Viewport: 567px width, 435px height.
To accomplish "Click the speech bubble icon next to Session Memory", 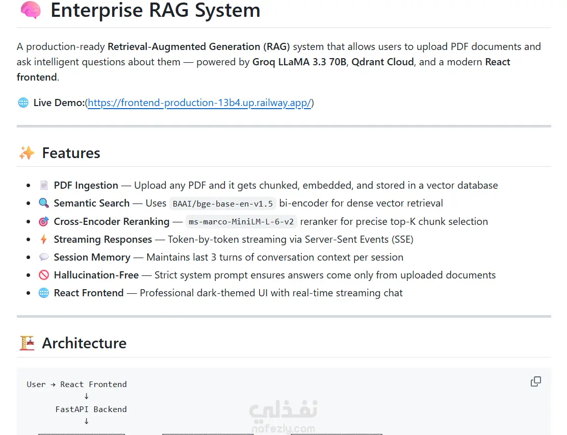I will 44,257.
